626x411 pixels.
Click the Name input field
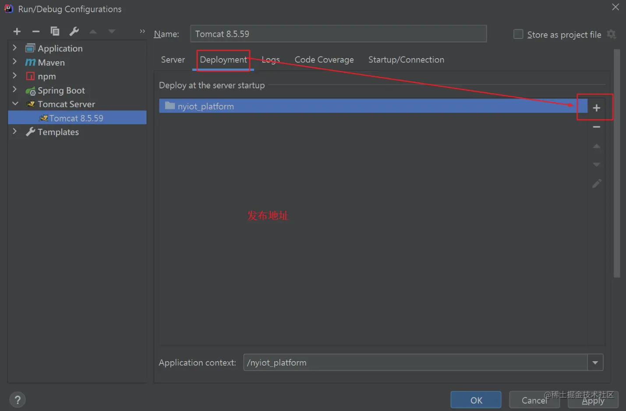[338, 34]
